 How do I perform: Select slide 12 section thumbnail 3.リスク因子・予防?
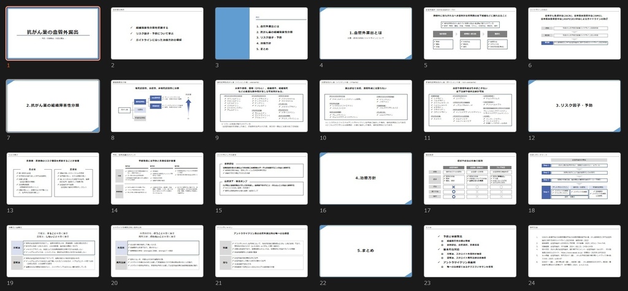click(574, 106)
